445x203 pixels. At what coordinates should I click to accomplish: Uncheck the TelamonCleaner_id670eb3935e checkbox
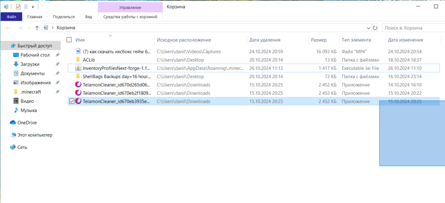[72, 101]
